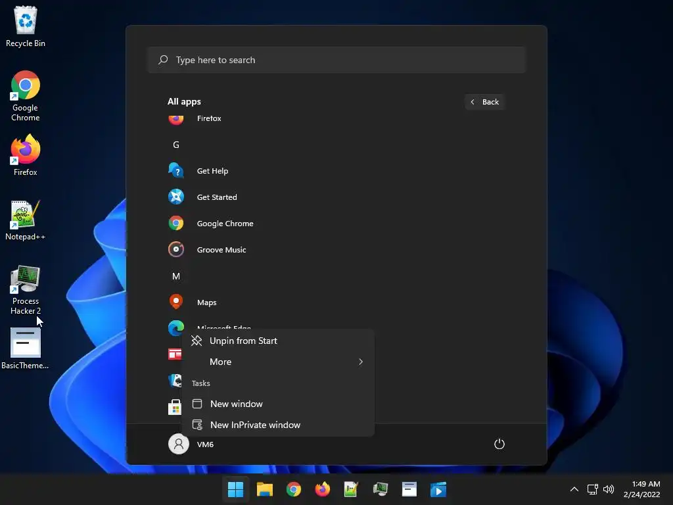Jump to letter M section header
Viewport: 673px width, 505px height.
pos(176,277)
